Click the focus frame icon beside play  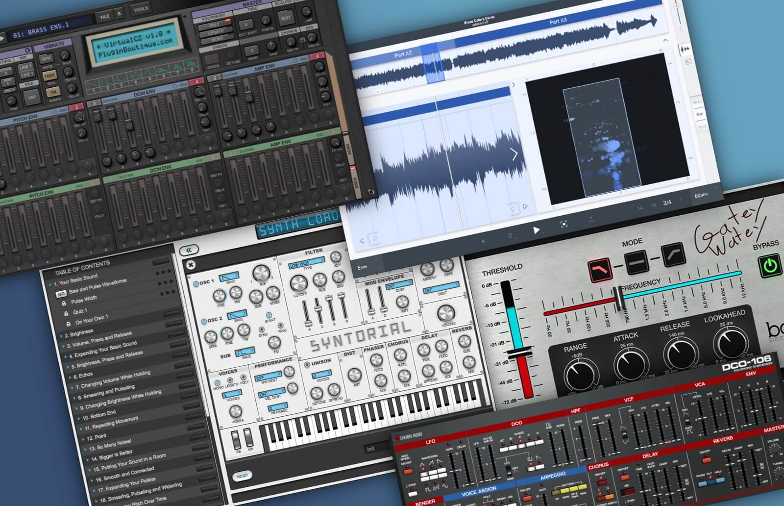click(564, 224)
